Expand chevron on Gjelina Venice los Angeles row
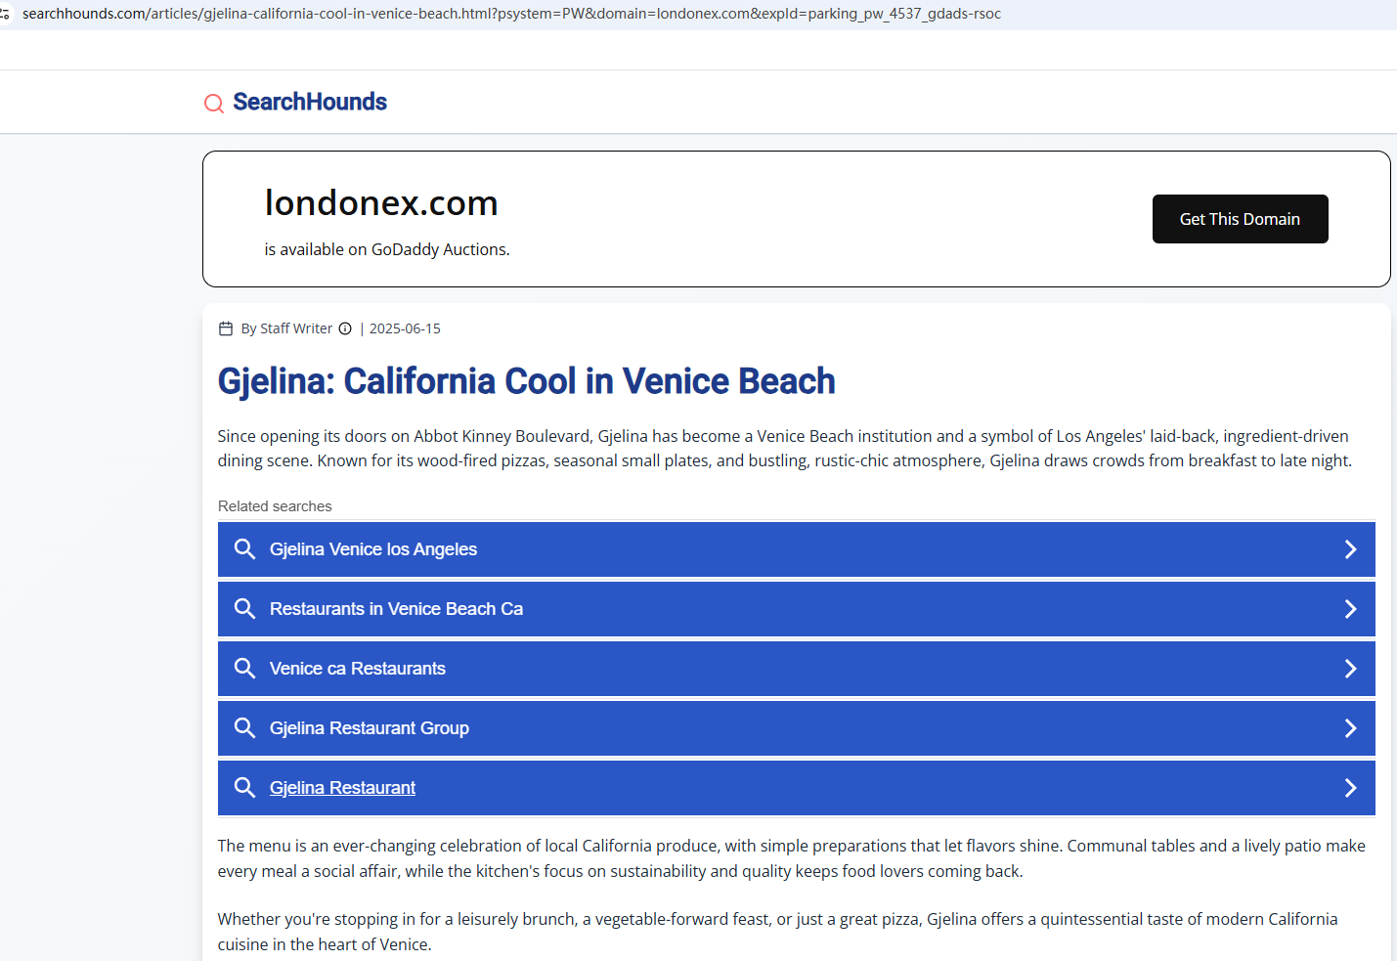 (x=1350, y=549)
